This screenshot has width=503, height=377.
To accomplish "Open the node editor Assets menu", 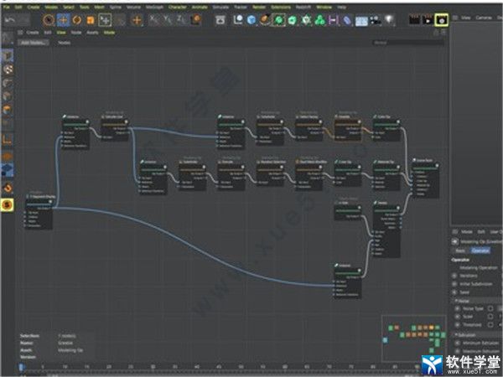I will (x=92, y=33).
